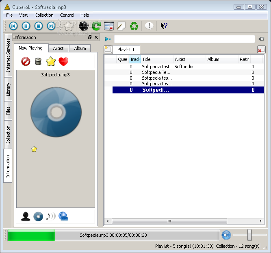
Task: Click the red heart love icon
Action: (x=63, y=61)
